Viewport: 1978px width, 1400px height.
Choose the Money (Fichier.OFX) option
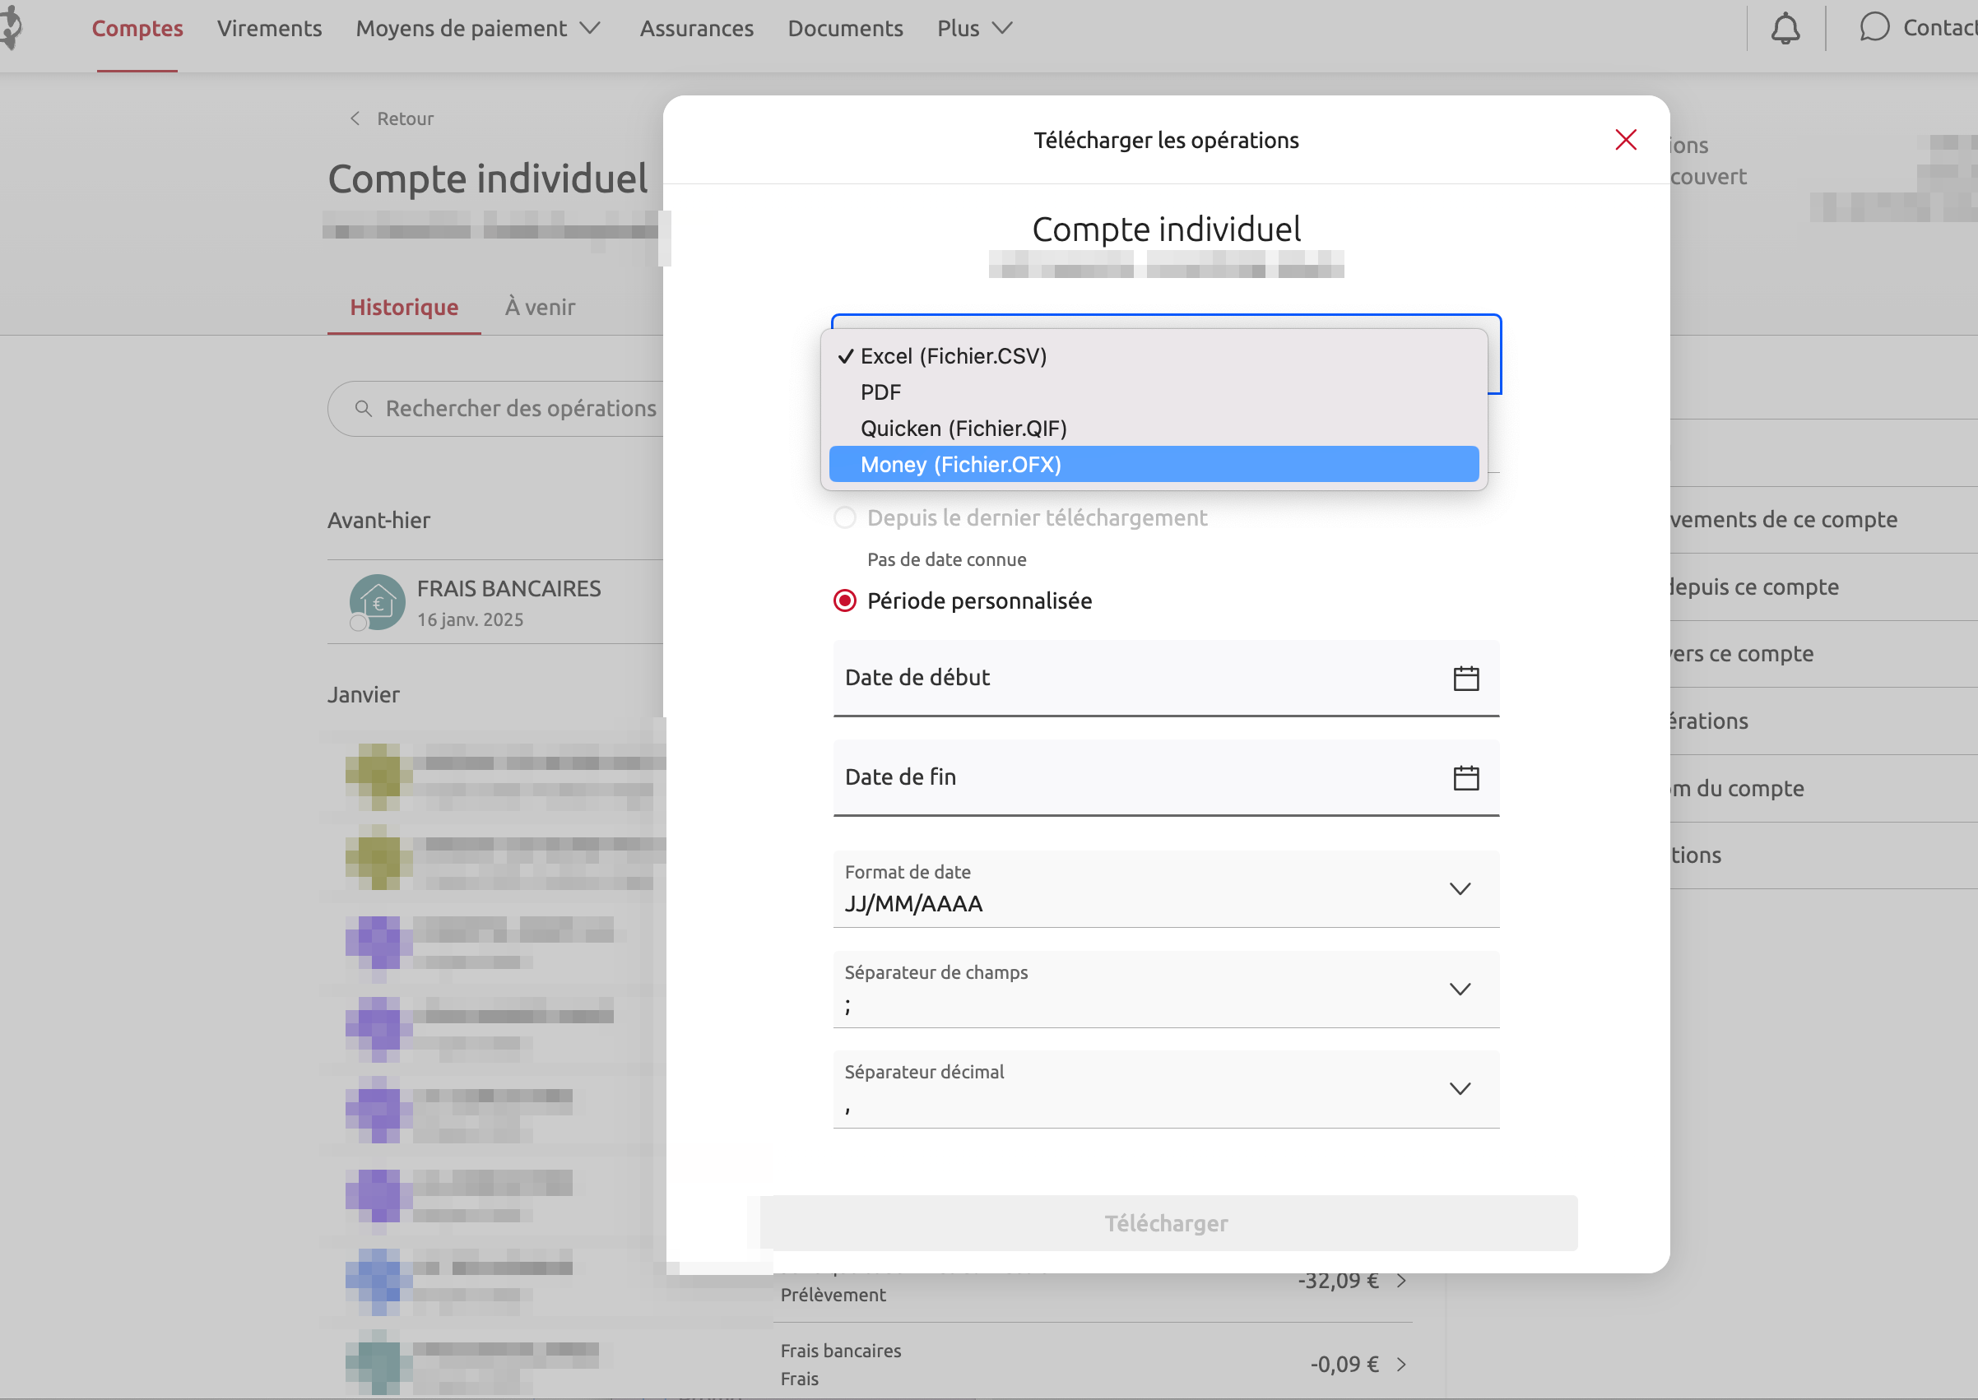[x=1154, y=465]
